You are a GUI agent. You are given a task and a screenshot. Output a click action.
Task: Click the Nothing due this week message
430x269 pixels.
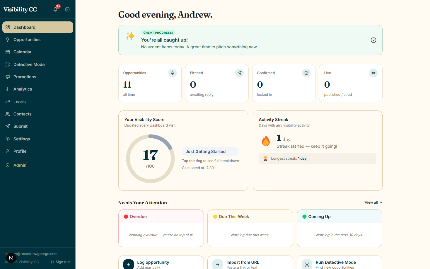[250, 235]
